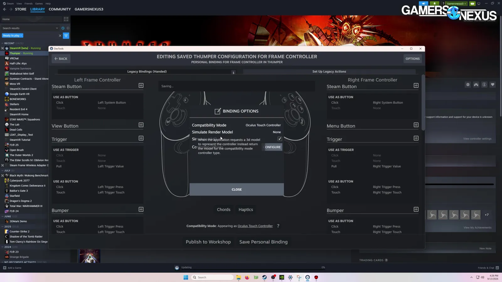Add input mode to left Trigger

click(141, 138)
